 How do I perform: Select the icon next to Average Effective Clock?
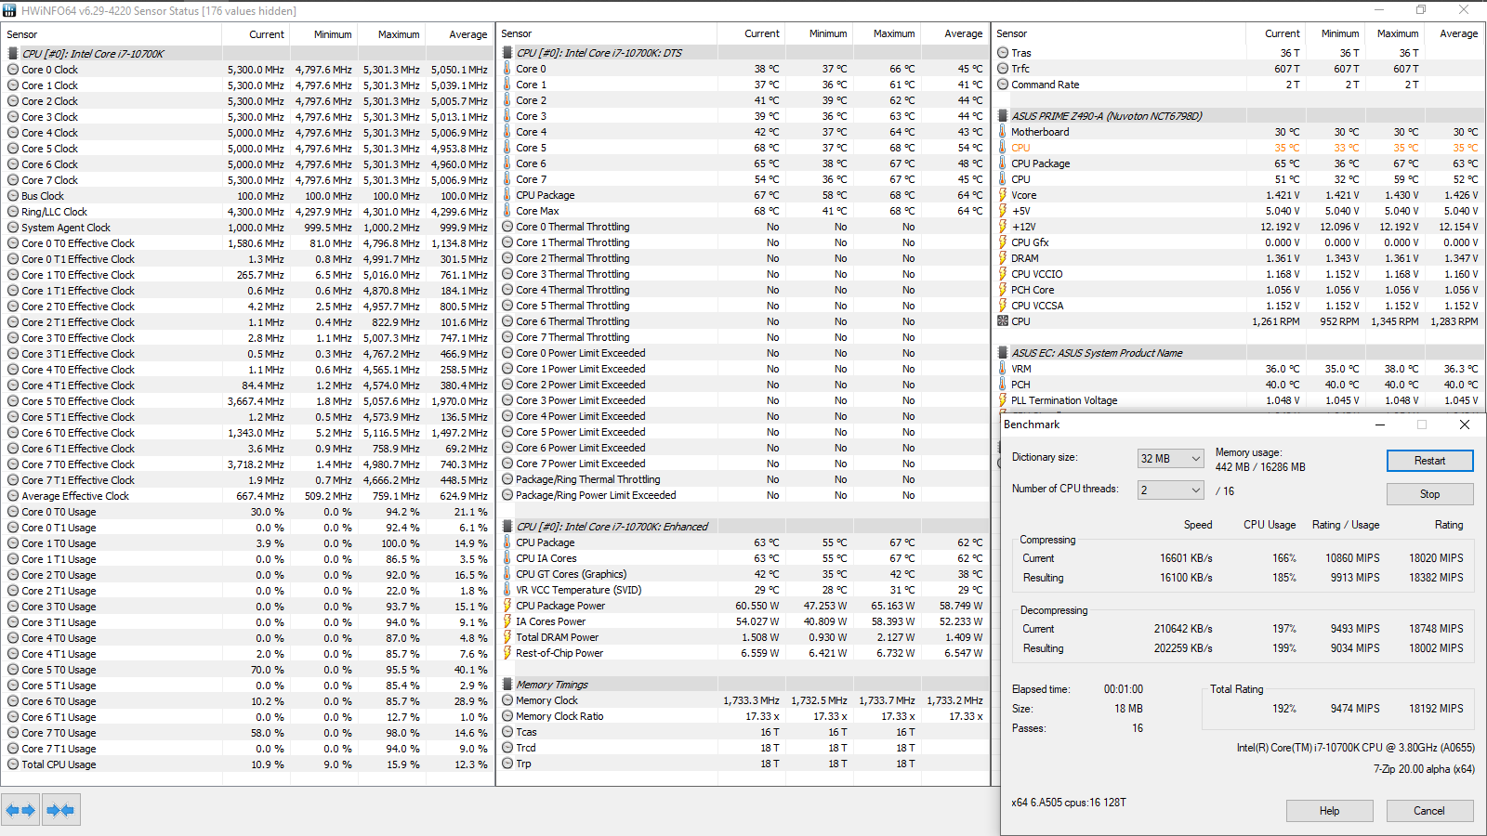coord(13,496)
